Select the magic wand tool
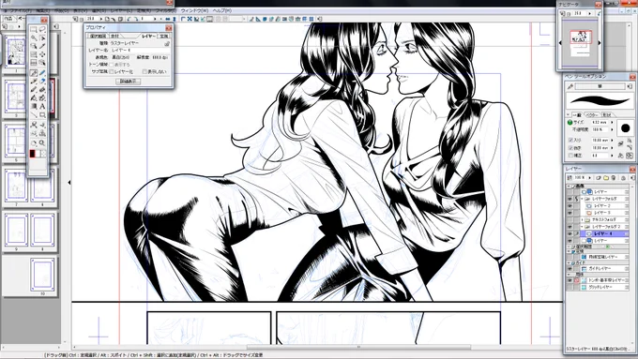The height and width of the screenshot is (359, 638). pyautogui.click(x=34, y=37)
